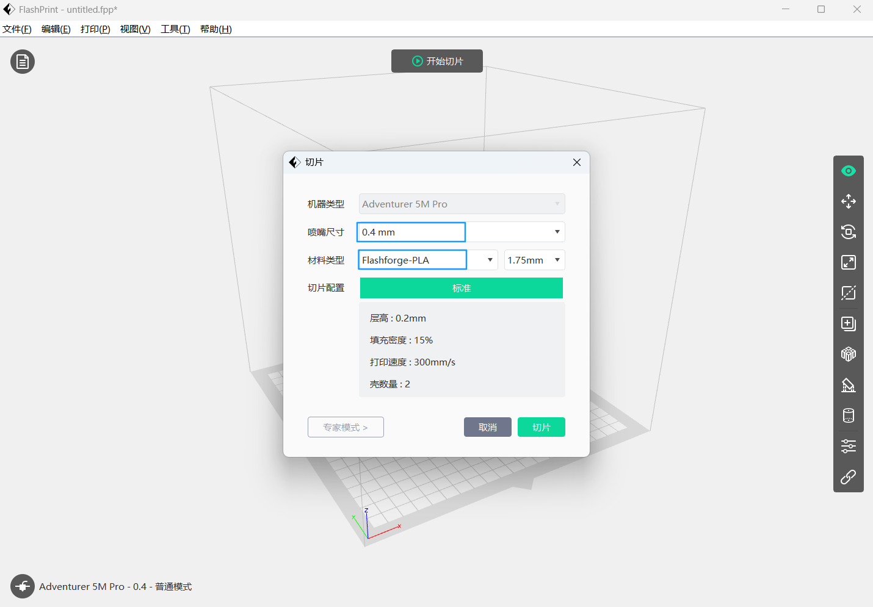Click the Move tool icon
The height and width of the screenshot is (607, 873).
tap(848, 201)
